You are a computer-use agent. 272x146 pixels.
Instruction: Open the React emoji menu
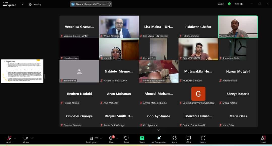click(x=126, y=138)
